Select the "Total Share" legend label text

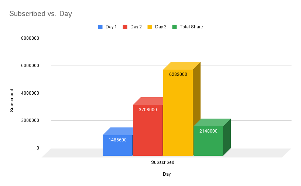tap(191, 27)
